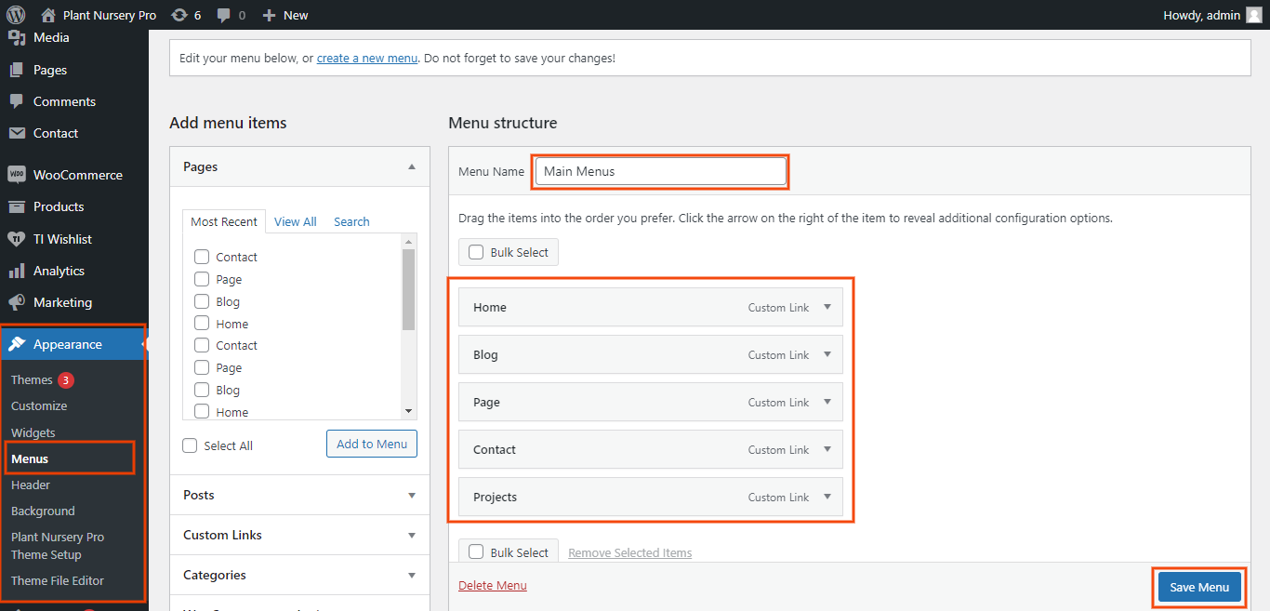Image resolution: width=1270 pixels, height=611 pixels.
Task: Tick the Select All pages checkbox
Action: [191, 445]
